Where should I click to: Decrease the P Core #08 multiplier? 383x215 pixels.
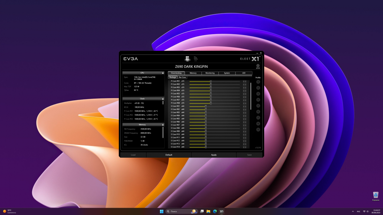(244, 103)
